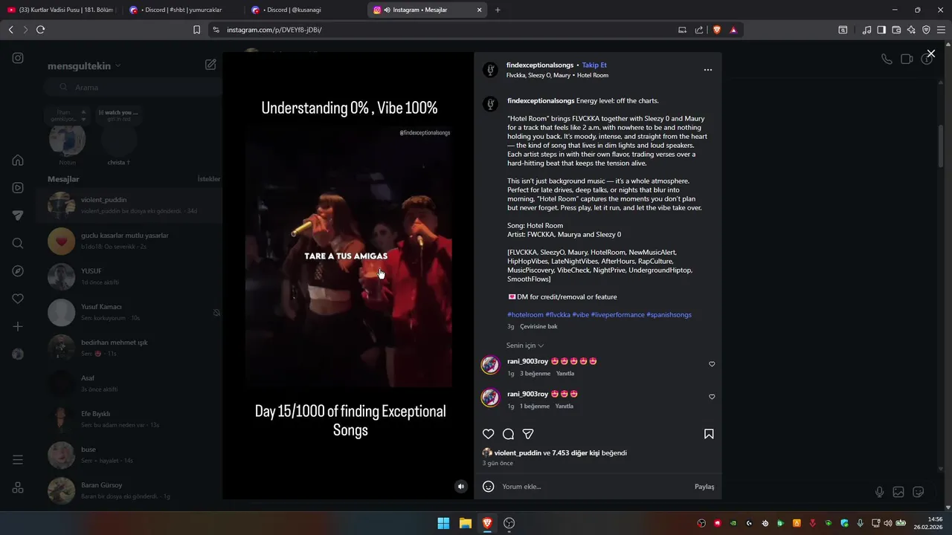Click Paylaş to post comment
The image size is (952, 535).
pos(704,487)
